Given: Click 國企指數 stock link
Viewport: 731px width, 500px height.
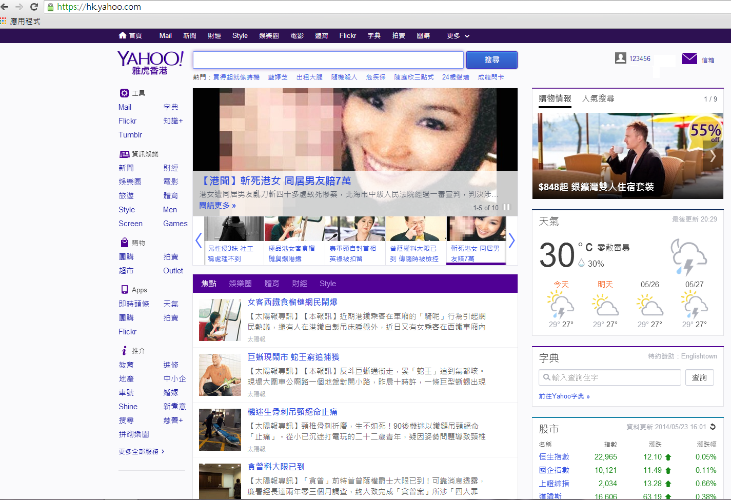Looking at the screenshot, I should (x=554, y=470).
